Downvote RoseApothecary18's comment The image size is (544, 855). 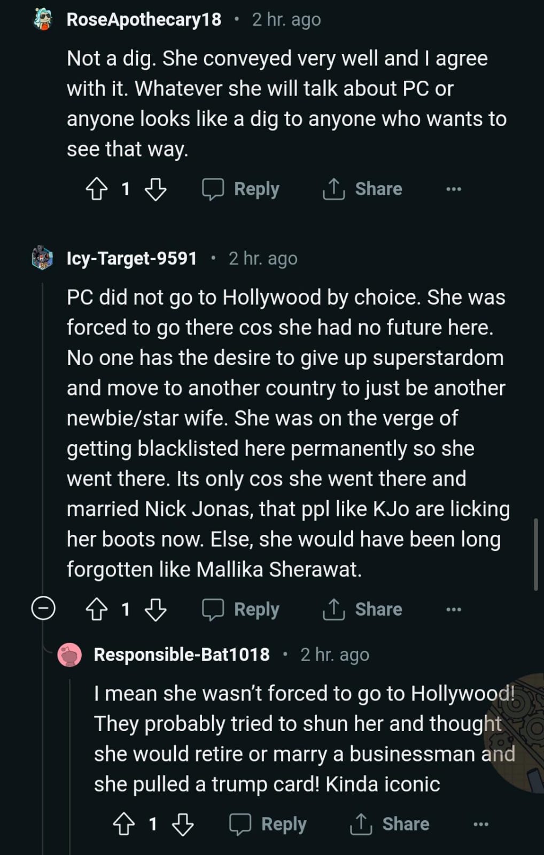point(156,189)
